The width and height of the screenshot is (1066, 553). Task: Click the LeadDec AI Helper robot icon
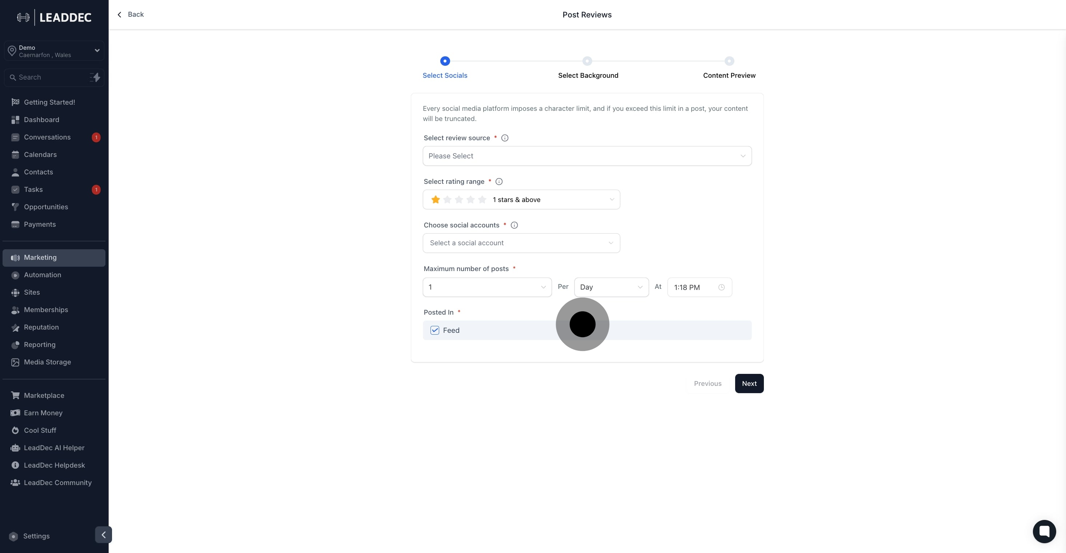[x=15, y=448]
